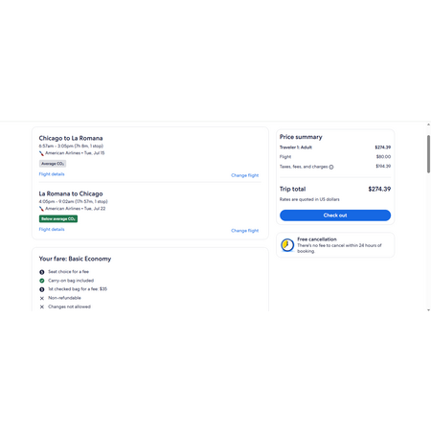Image resolution: width=431 pixels, height=431 pixels.
Task: Click the seat choice fee dollar icon
Action: click(x=42, y=272)
